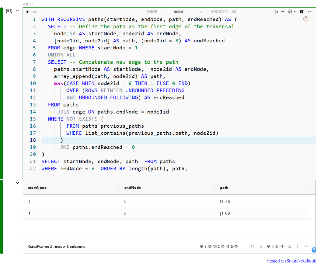Click the endNode column header

pos(133,188)
